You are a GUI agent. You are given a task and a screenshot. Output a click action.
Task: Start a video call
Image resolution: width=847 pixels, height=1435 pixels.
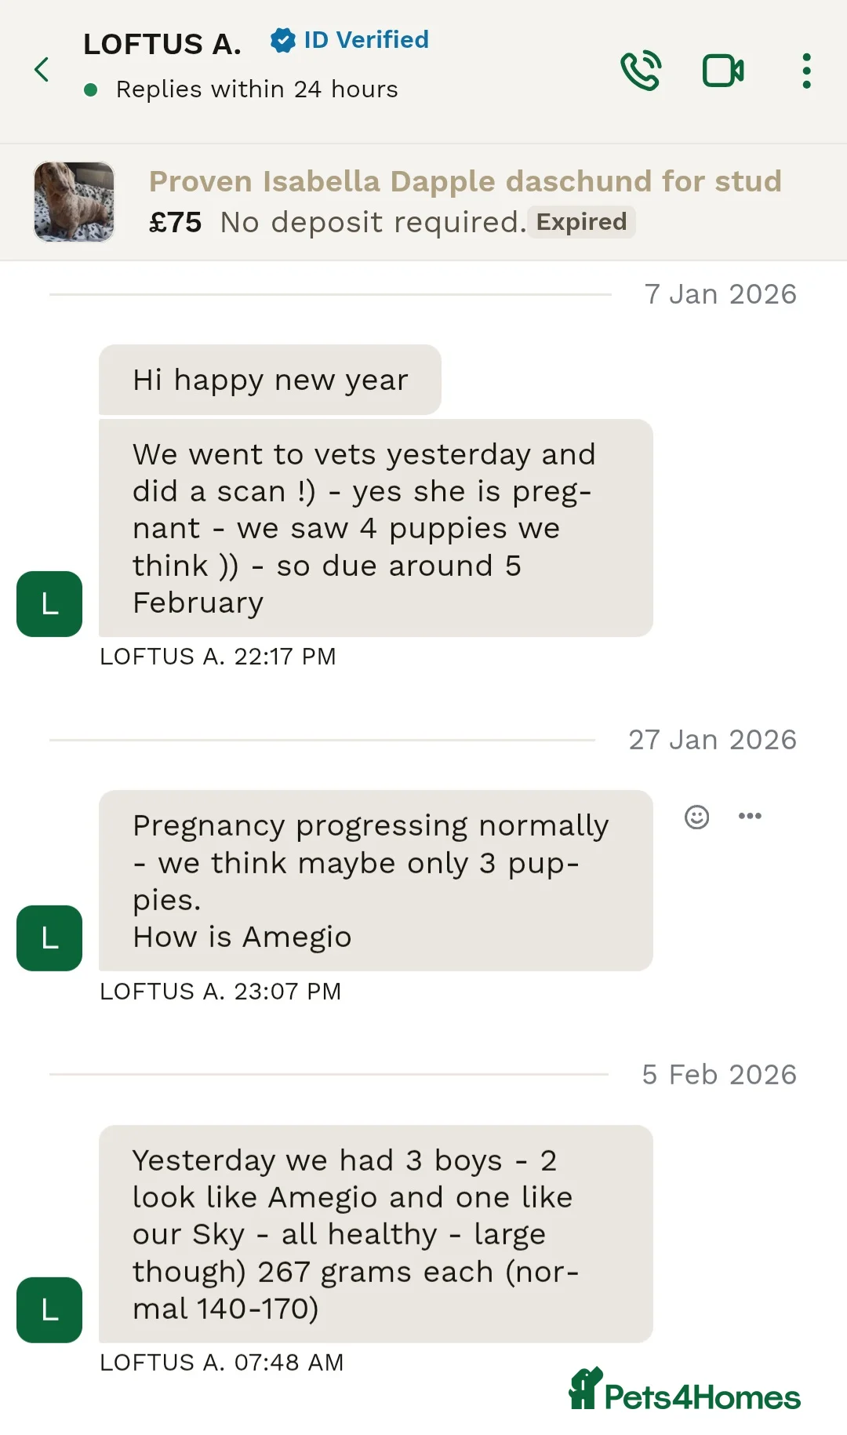722,71
